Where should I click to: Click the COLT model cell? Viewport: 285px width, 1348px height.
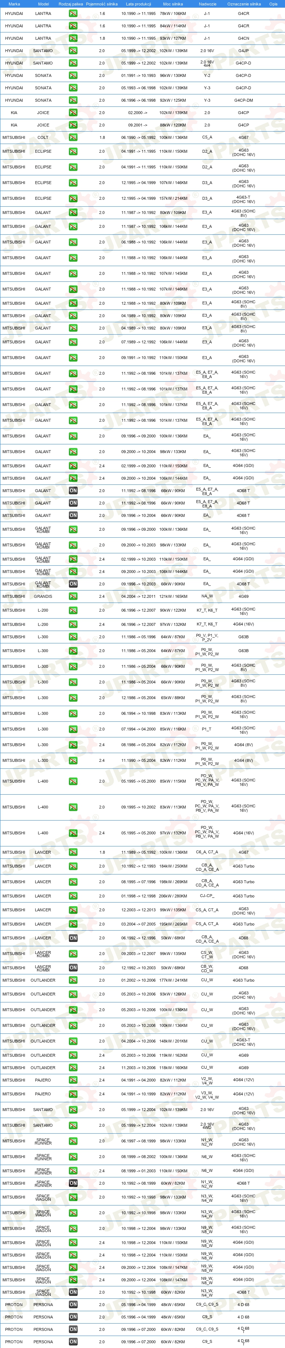[x=43, y=137]
